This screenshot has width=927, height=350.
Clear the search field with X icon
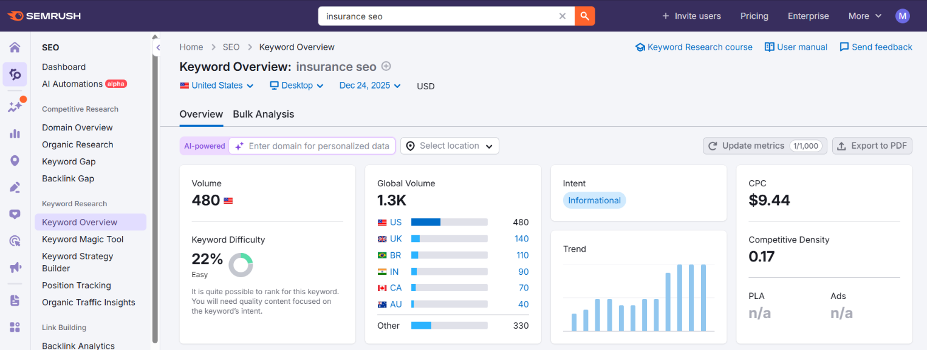563,16
